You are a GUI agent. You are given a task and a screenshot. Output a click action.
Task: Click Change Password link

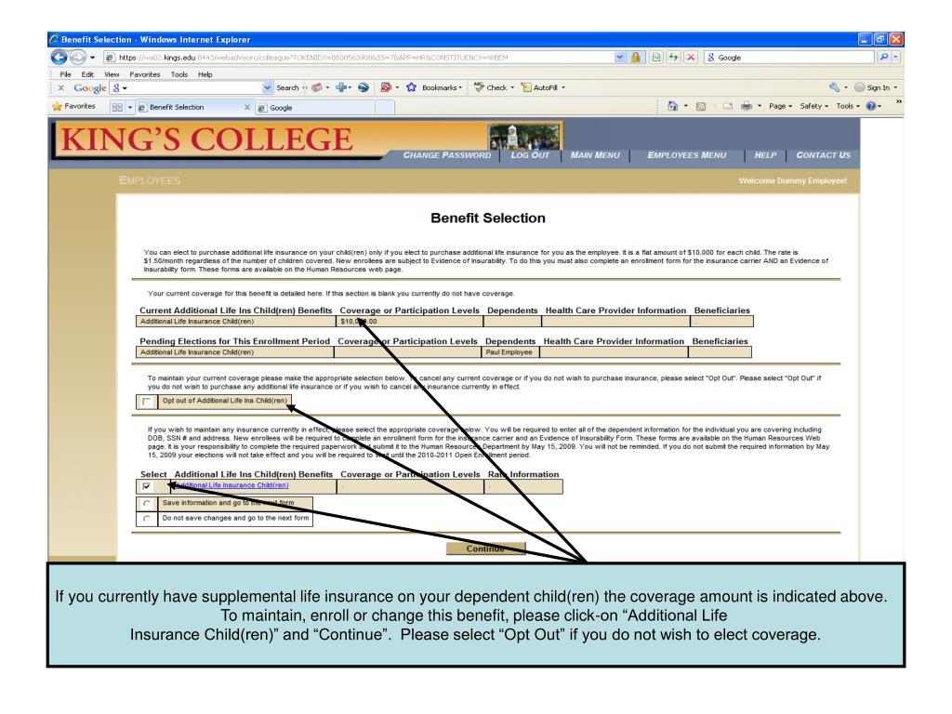coord(447,155)
